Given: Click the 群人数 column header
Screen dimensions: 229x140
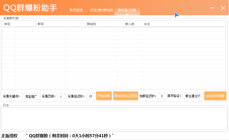Looking at the screenshot, I should (130, 24).
